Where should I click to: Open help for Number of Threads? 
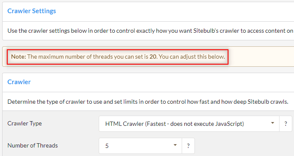(188, 146)
